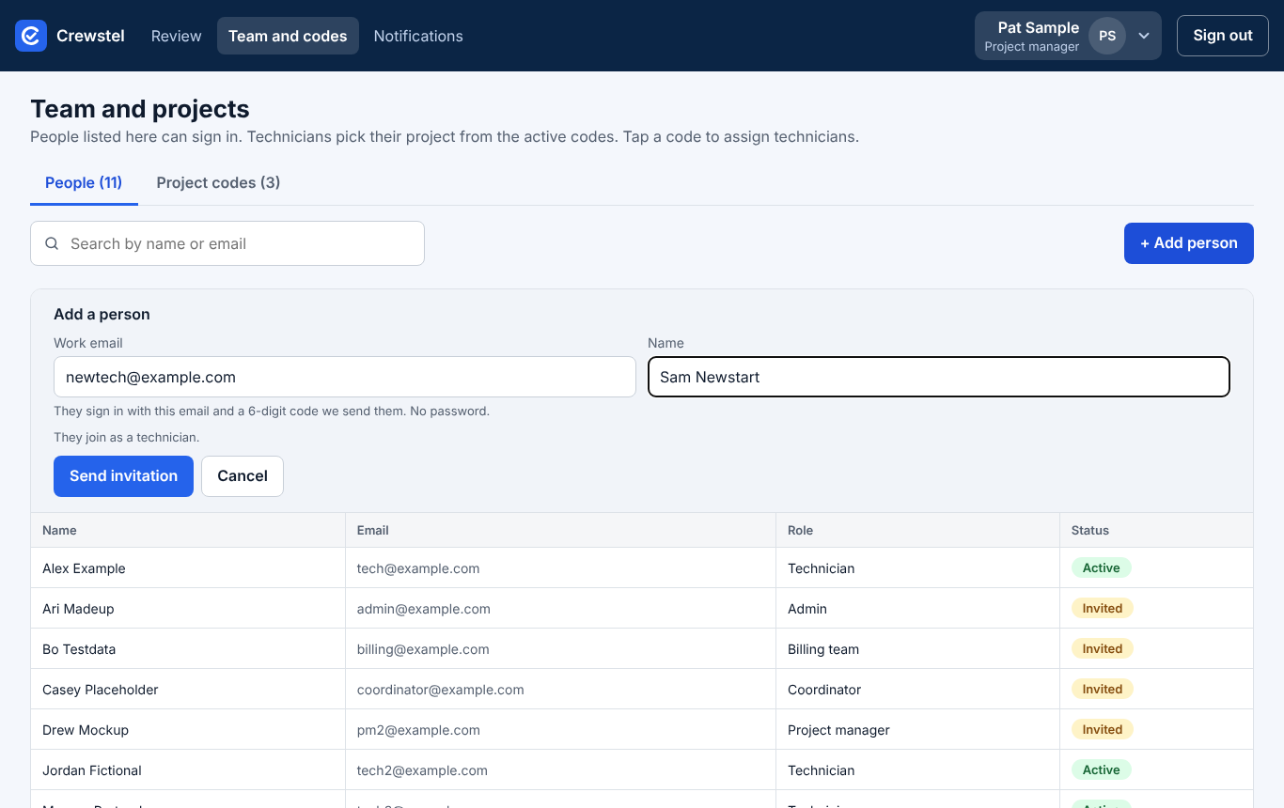
Task: Click the Sign out button
Action: pyautogui.click(x=1223, y=36)
